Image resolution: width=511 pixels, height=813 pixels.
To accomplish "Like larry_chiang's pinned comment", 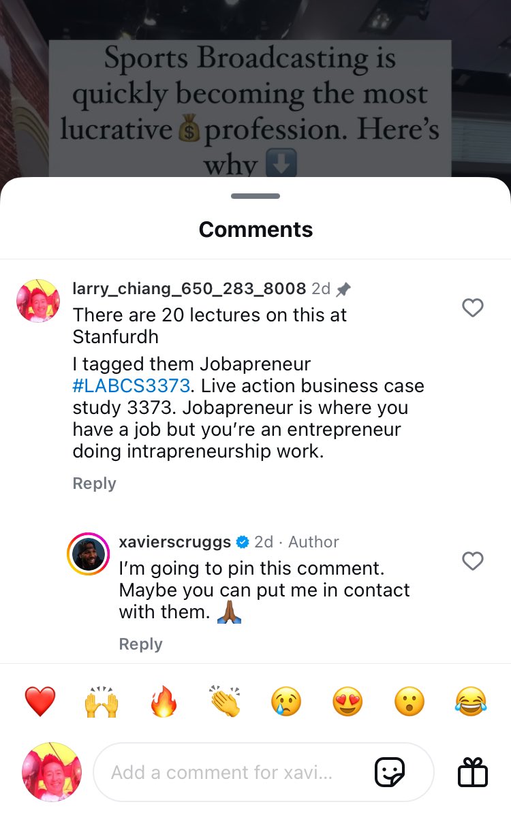I will [x=472, y=308].
